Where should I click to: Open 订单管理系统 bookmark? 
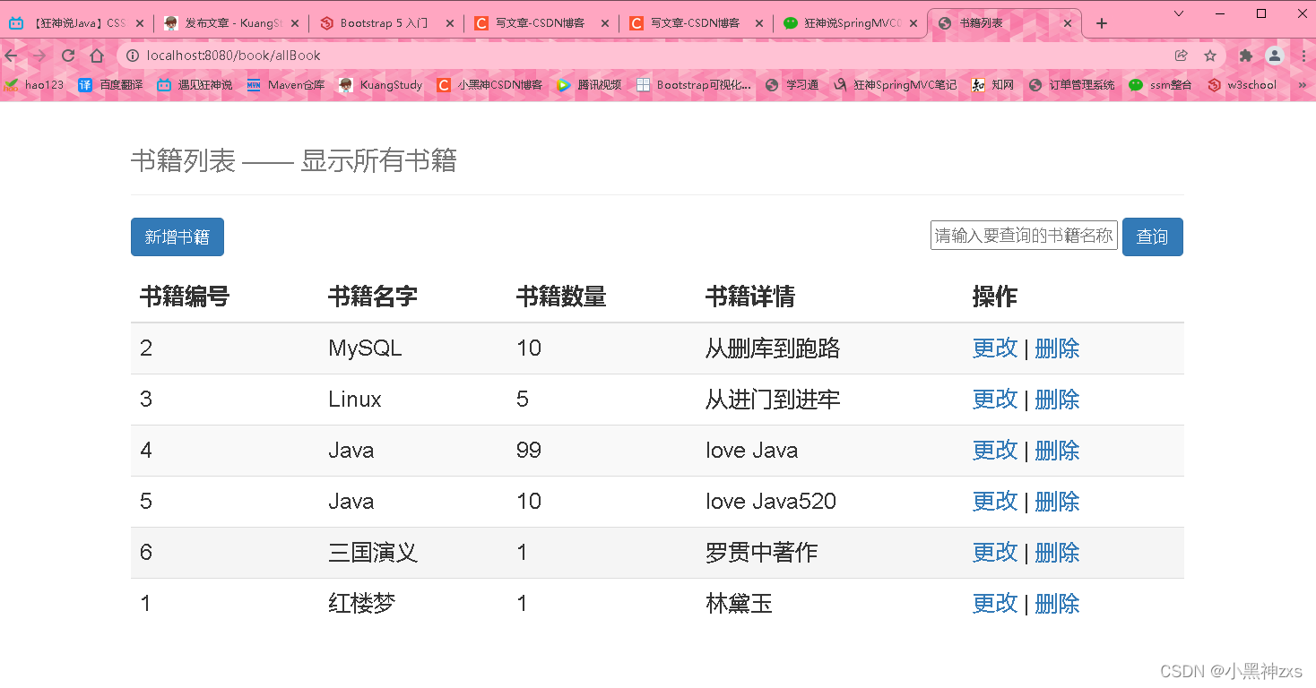click(x=1071, y=85)
